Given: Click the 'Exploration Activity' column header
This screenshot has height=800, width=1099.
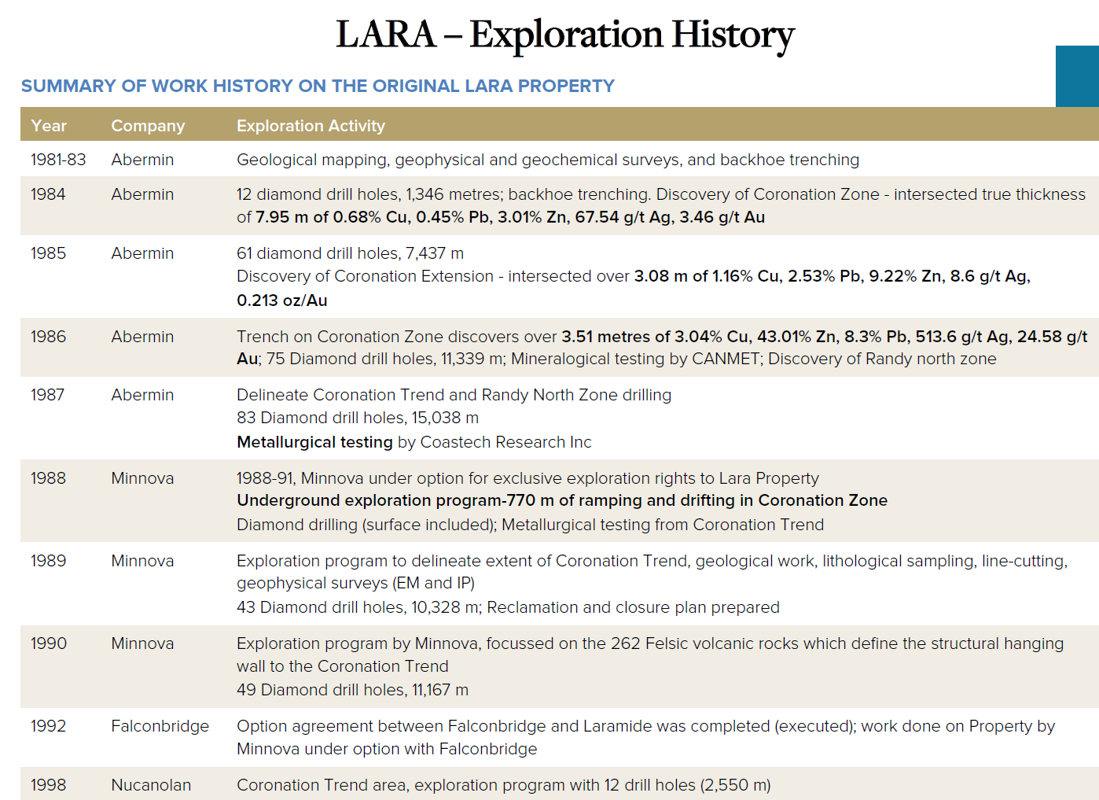Looking at the screenshot, I should click(311, 126).
